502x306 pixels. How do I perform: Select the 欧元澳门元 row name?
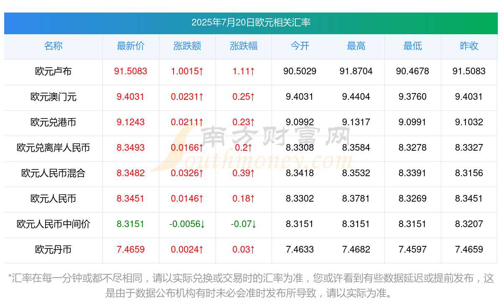[x=53, y=97]
